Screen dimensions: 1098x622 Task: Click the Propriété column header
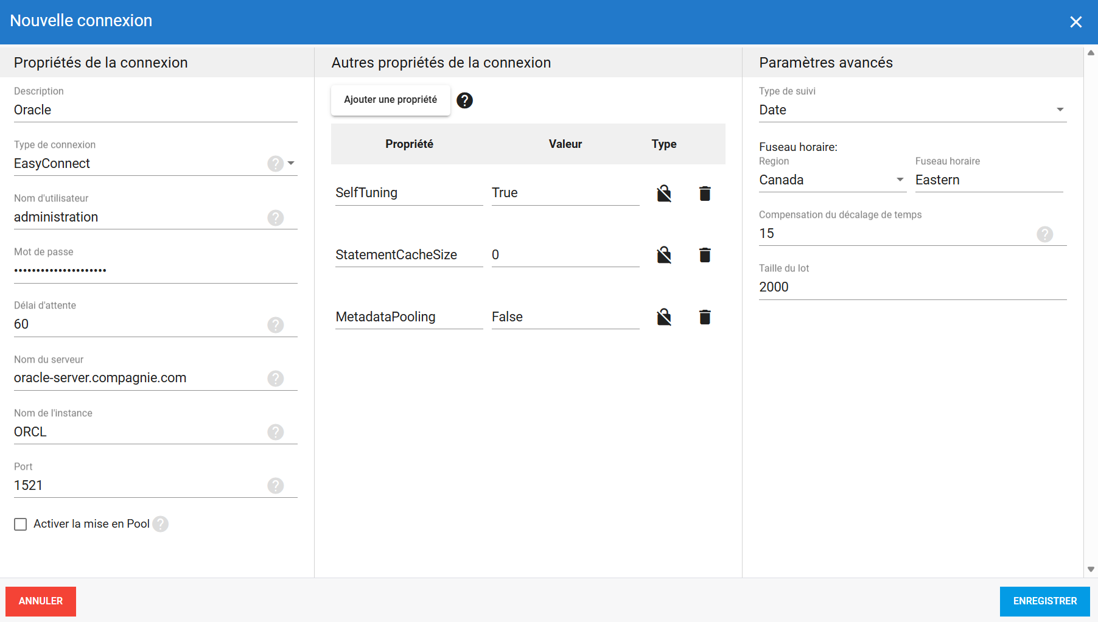pyautogui.click(x=409, y=144)
